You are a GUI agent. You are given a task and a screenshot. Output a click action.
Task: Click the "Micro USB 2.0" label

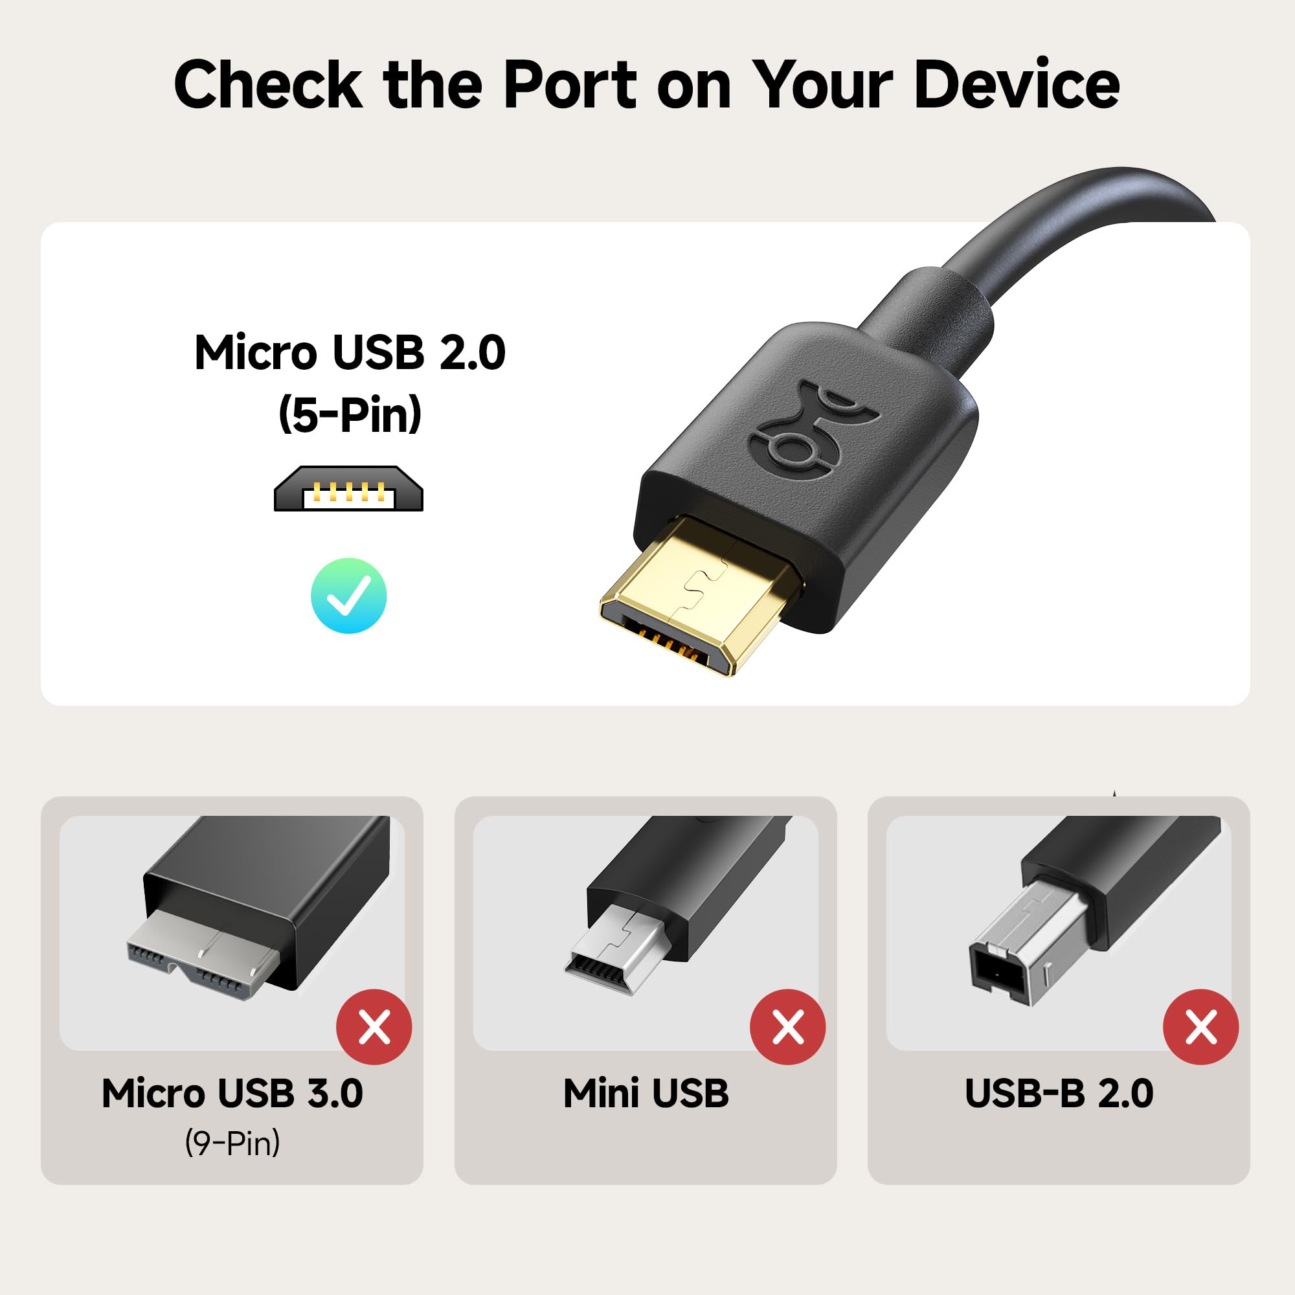coord(349,353)
